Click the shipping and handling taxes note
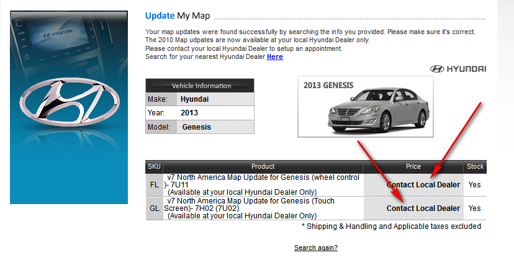Image resolution: width=514 pixels, height=268 pixels. pos(392,226)
